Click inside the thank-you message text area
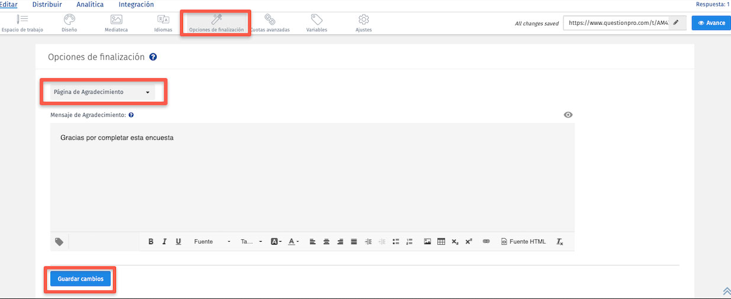The width and height of the screenshot is (731, 299). 312,177
